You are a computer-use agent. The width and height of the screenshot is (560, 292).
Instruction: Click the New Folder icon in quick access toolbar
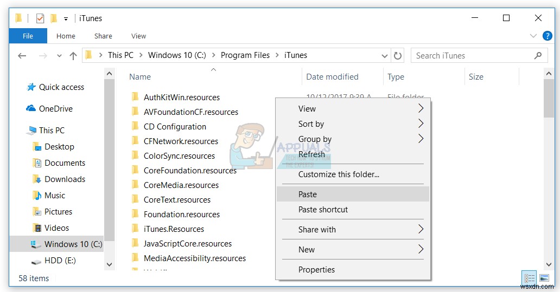[x=54, y=18]
